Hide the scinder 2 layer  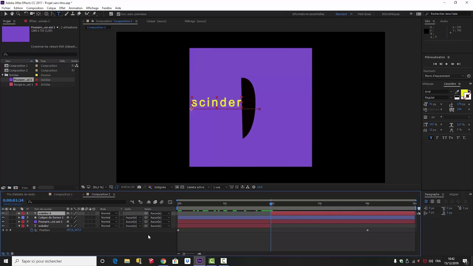[3, 214]
